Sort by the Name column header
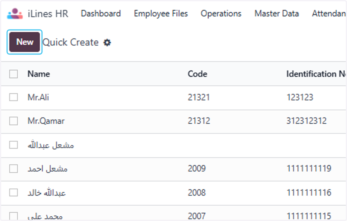This screenshot has width=347, height=221. (39, 74)
